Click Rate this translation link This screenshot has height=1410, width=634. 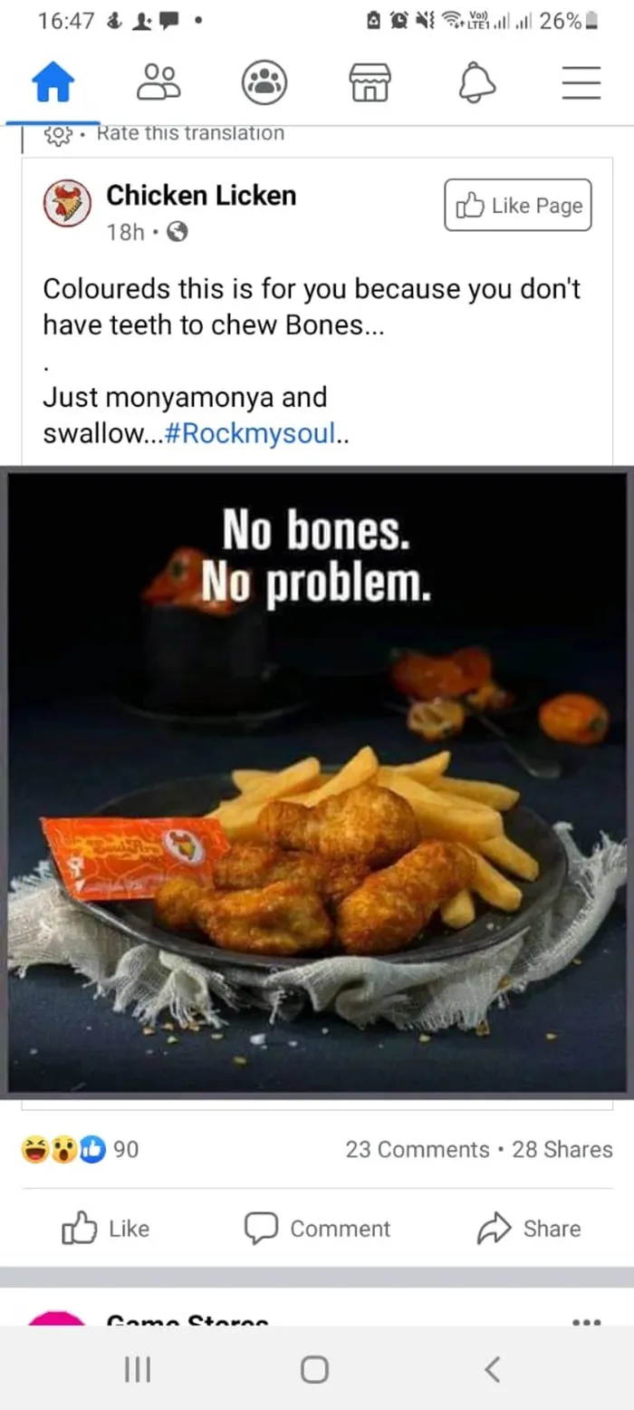[x=190, y=133]
